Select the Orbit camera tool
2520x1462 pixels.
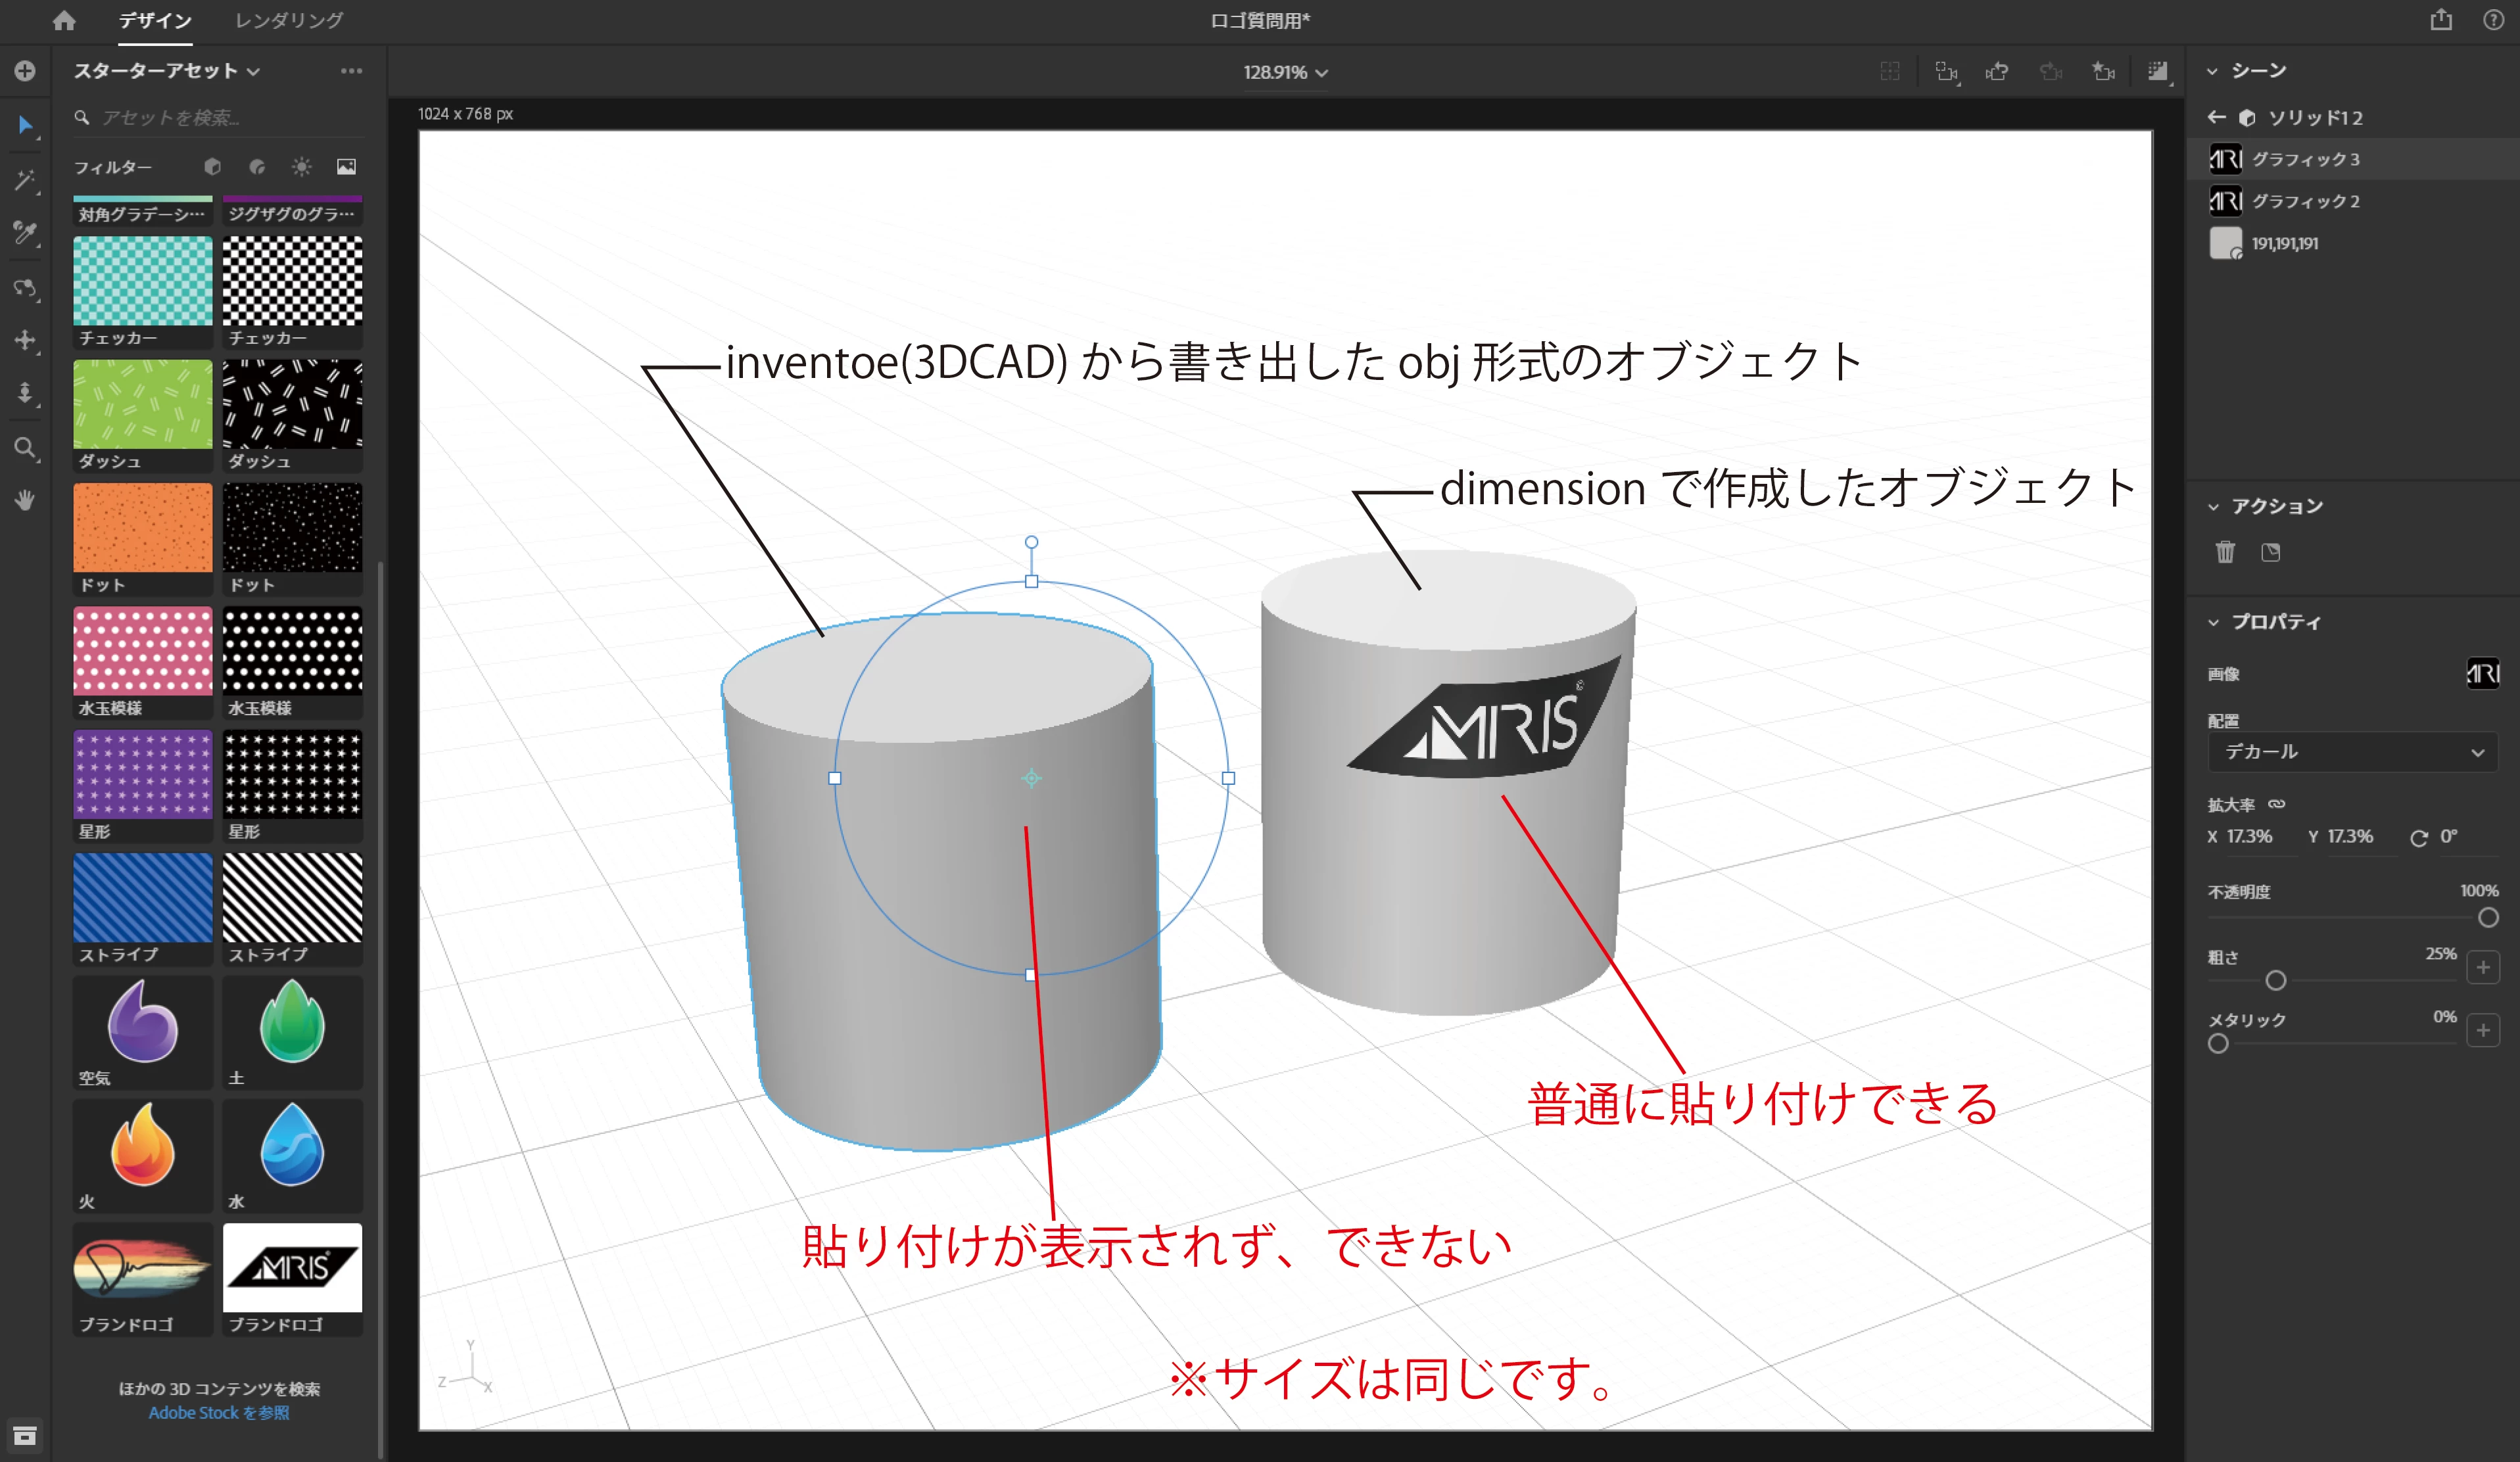[25, 289]
